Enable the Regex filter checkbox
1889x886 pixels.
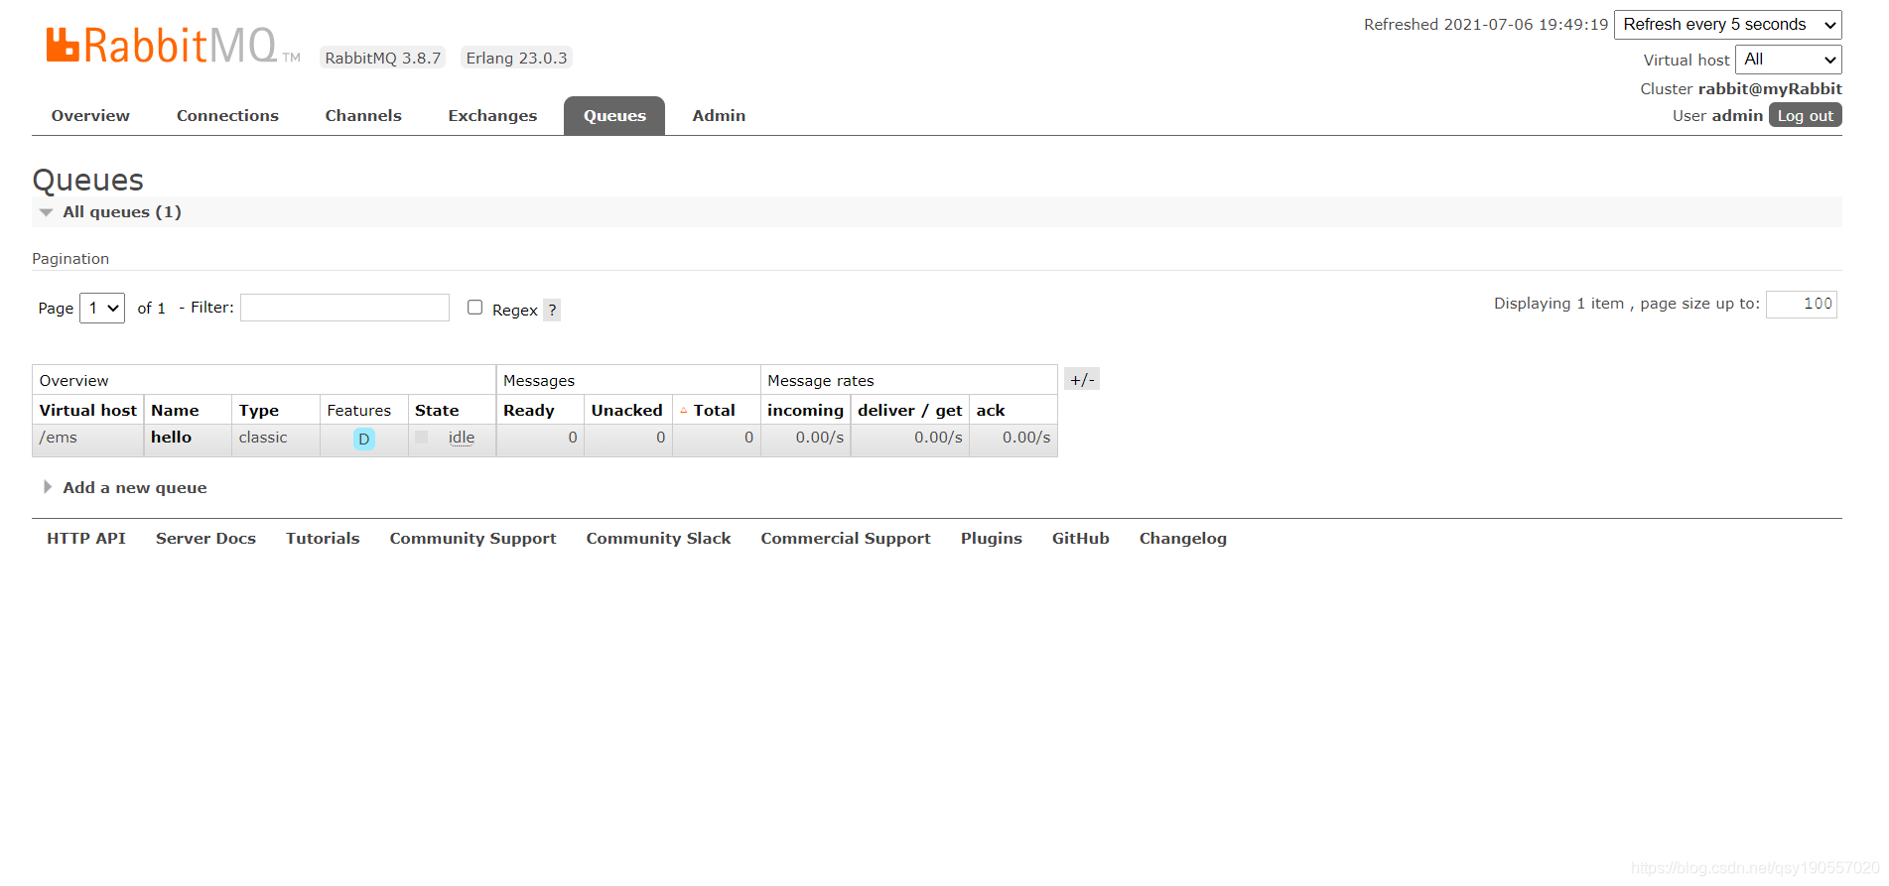coord(475,308)
